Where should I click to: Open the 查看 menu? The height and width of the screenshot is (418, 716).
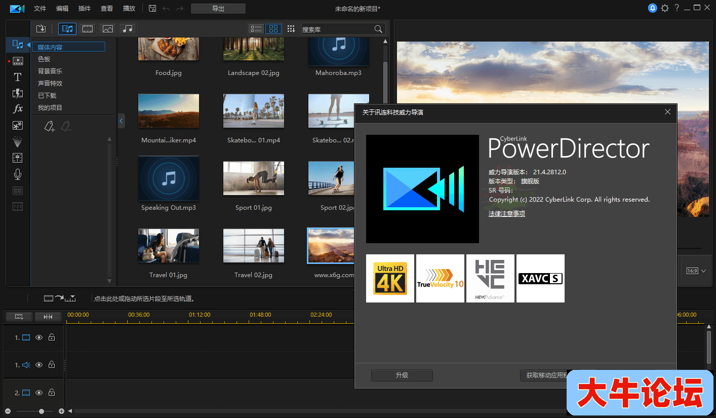click(107, 9)
